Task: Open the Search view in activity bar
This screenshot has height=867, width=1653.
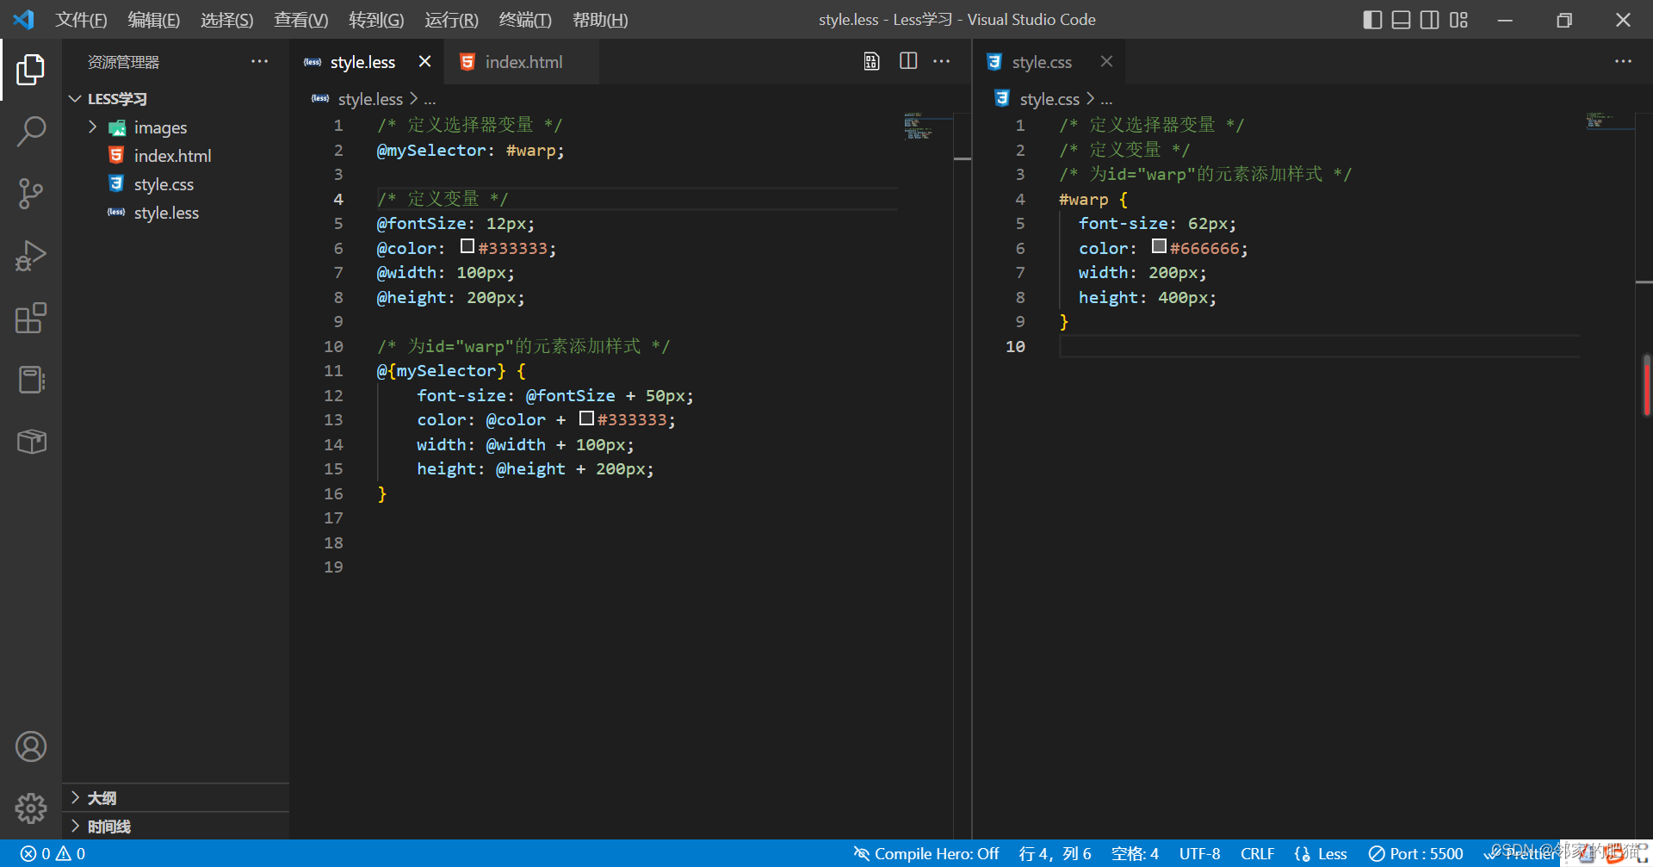Action: [x=31, y=132]
